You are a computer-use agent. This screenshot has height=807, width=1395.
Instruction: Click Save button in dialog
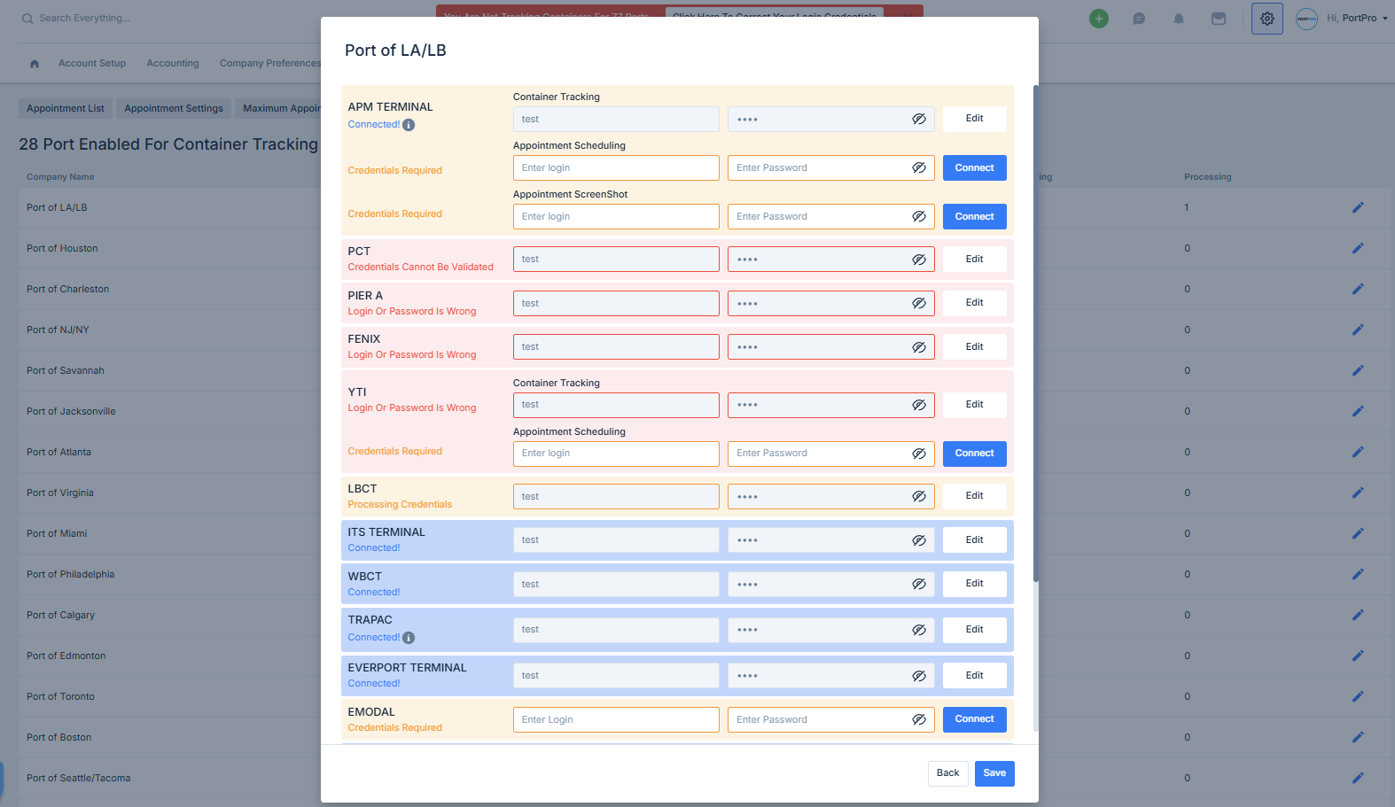click(994, 773)
